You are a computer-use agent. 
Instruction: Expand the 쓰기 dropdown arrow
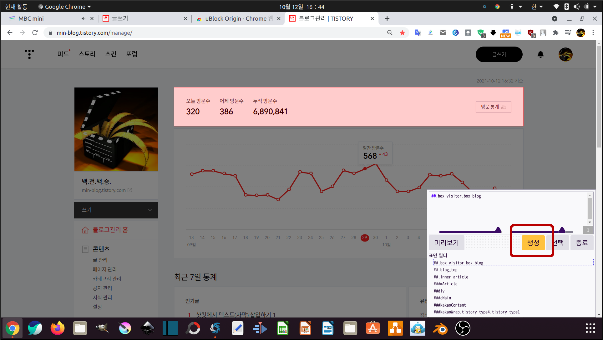click(150, 210)
